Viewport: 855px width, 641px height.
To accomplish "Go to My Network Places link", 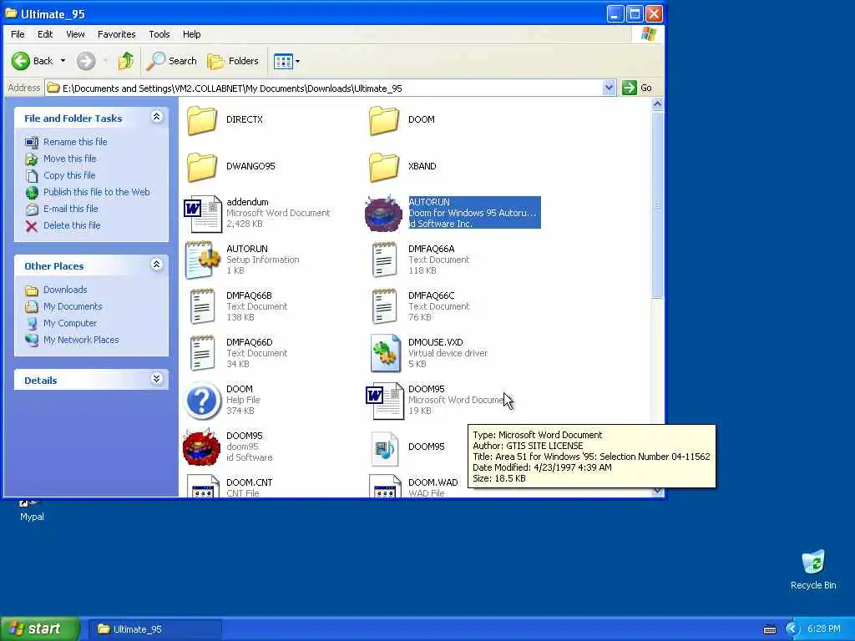I will (81, 340).
